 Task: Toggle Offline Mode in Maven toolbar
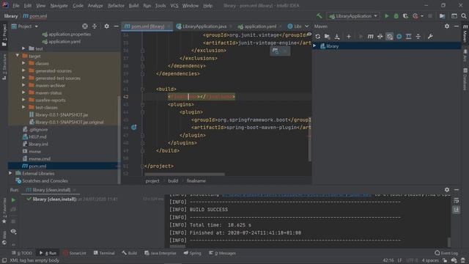pyautogui.click(x=380, y=37)
